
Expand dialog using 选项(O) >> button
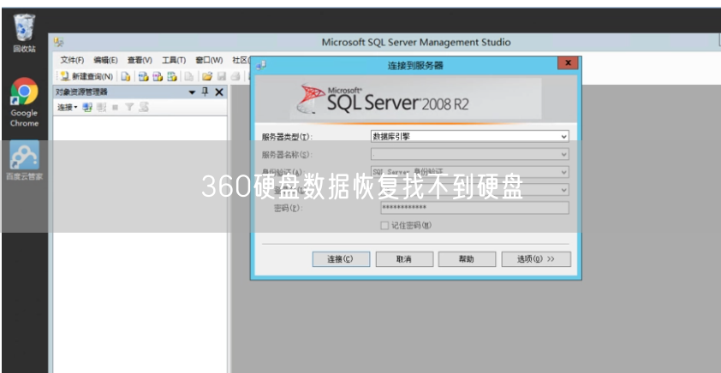(x=536, y=258)
